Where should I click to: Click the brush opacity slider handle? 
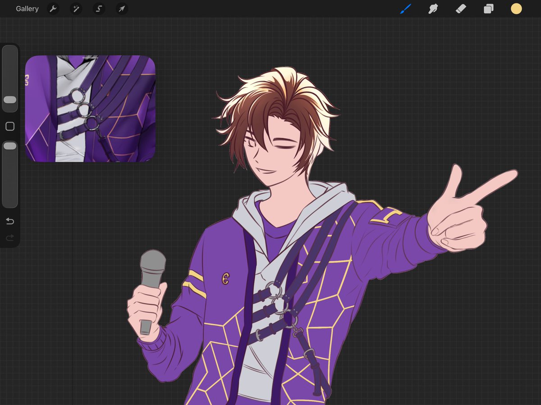10,146
